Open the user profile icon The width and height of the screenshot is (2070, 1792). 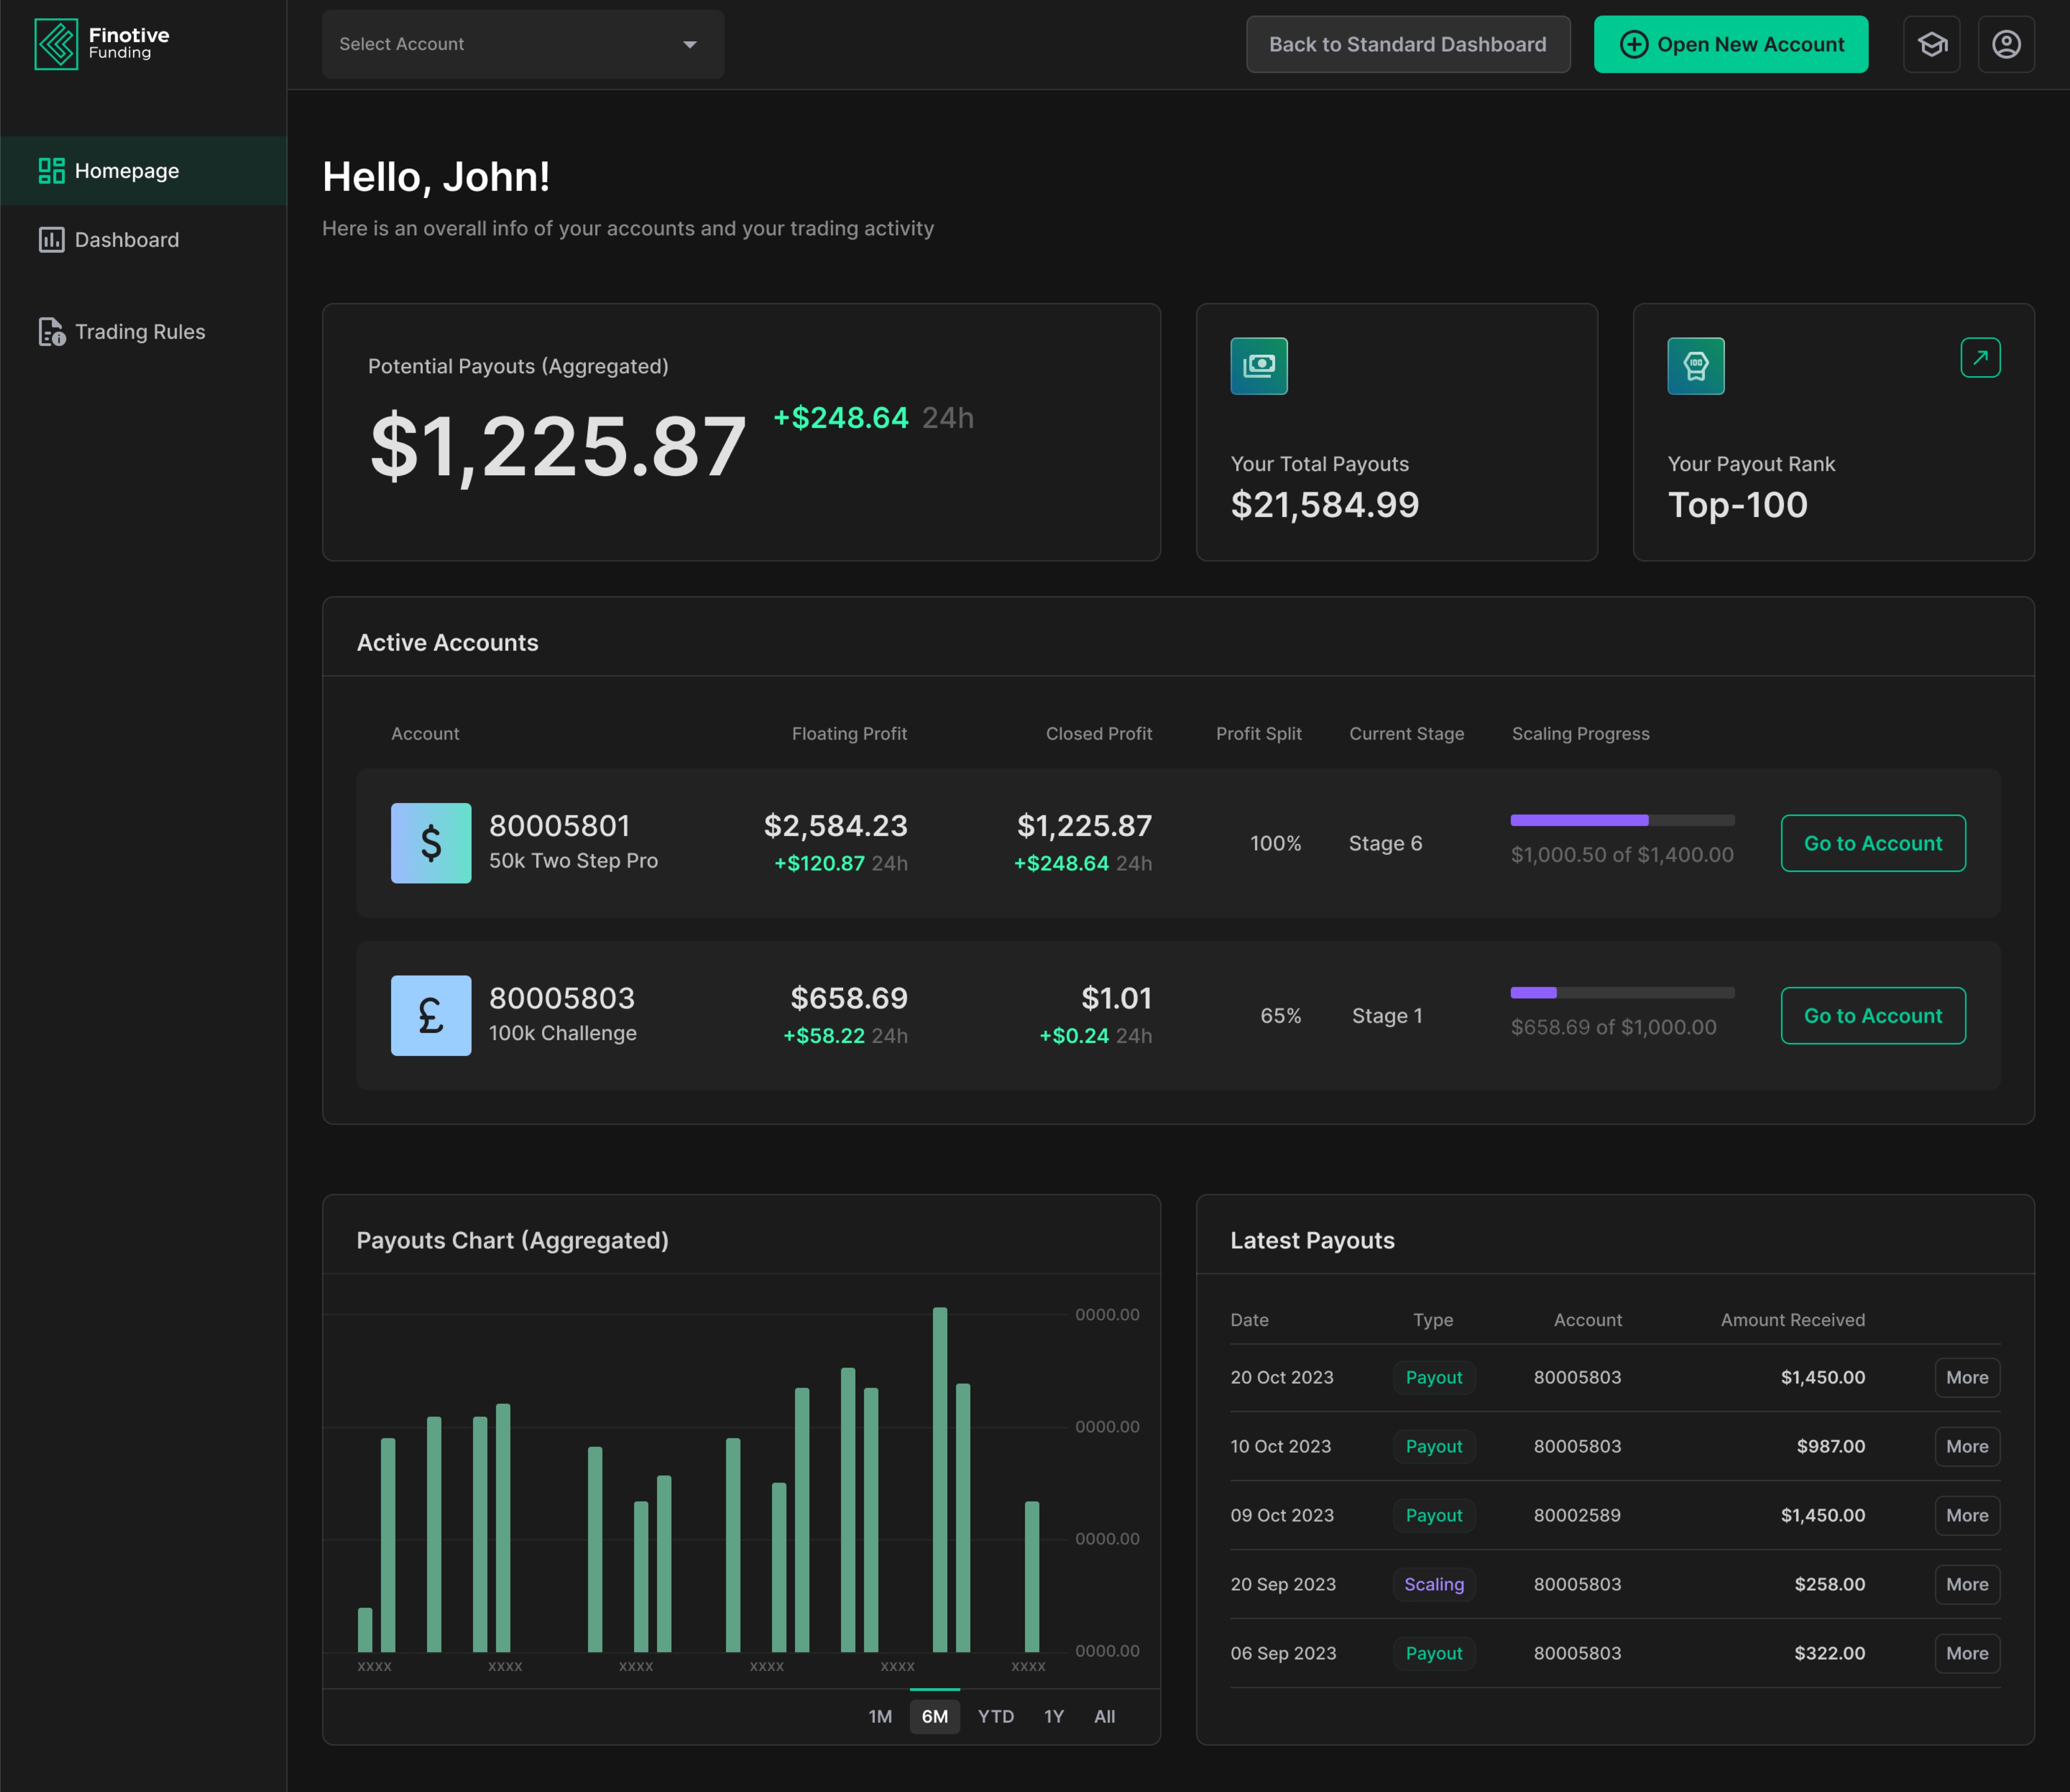(2006, 44)
